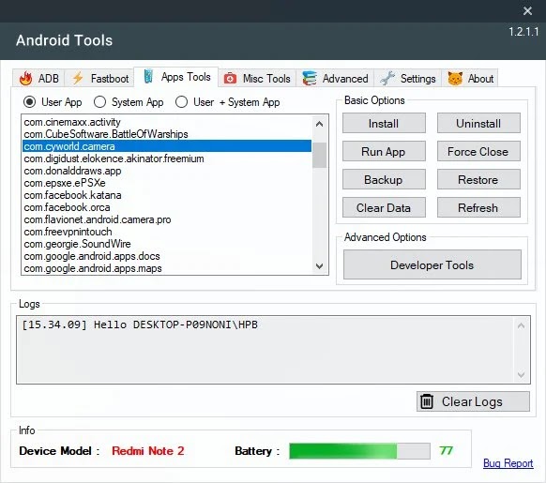546x483 pixels.
Task: Select com.freevpnintouch package
Action: coord(167,232)
